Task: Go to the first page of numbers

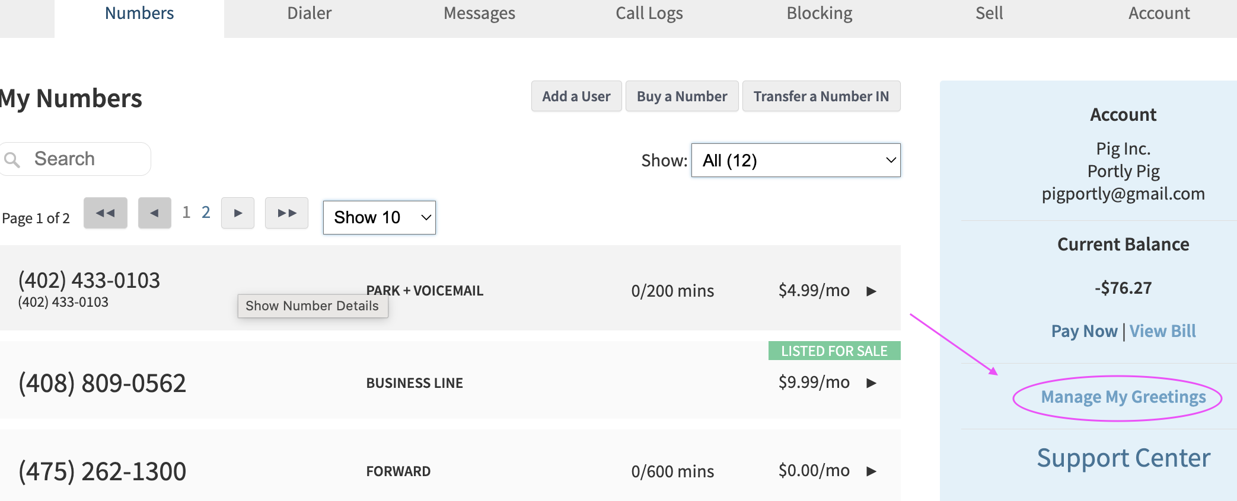Action: [106, 213]
